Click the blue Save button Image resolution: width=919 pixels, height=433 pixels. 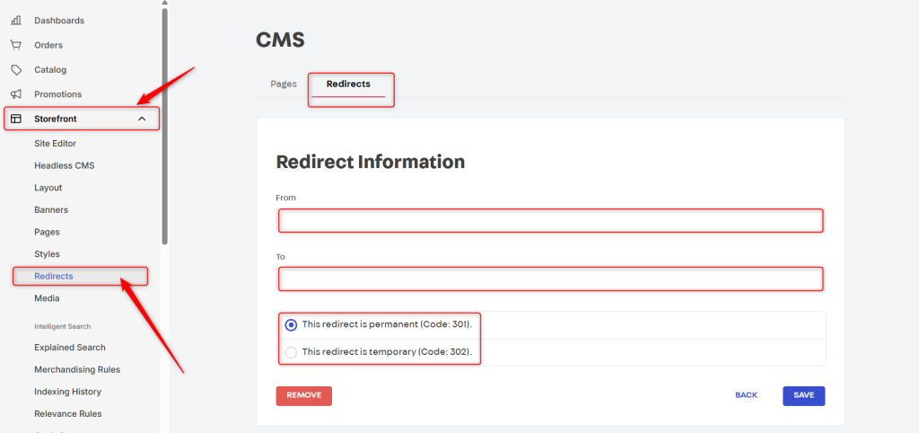click(x=803, y=396)
